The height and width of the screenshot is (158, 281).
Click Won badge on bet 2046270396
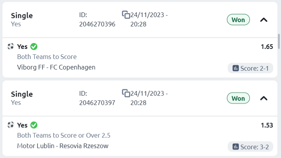point(238,20)
